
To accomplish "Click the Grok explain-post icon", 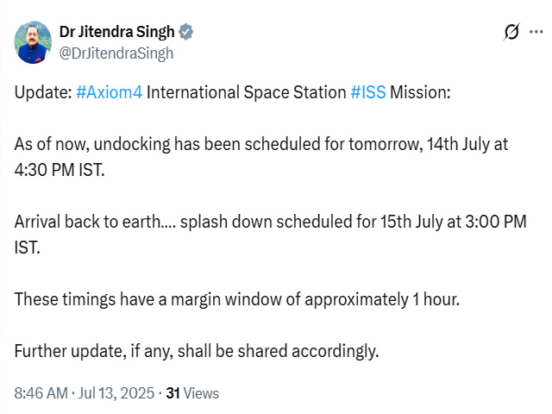I will [511, 32].
